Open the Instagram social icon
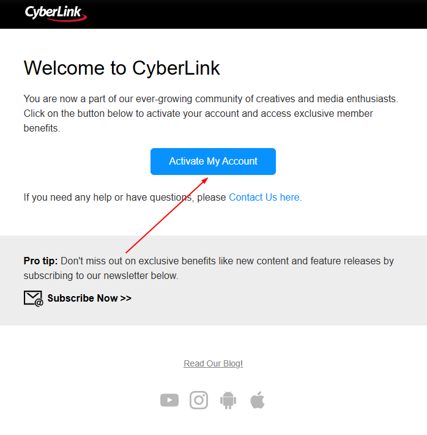 click(199, 400)
